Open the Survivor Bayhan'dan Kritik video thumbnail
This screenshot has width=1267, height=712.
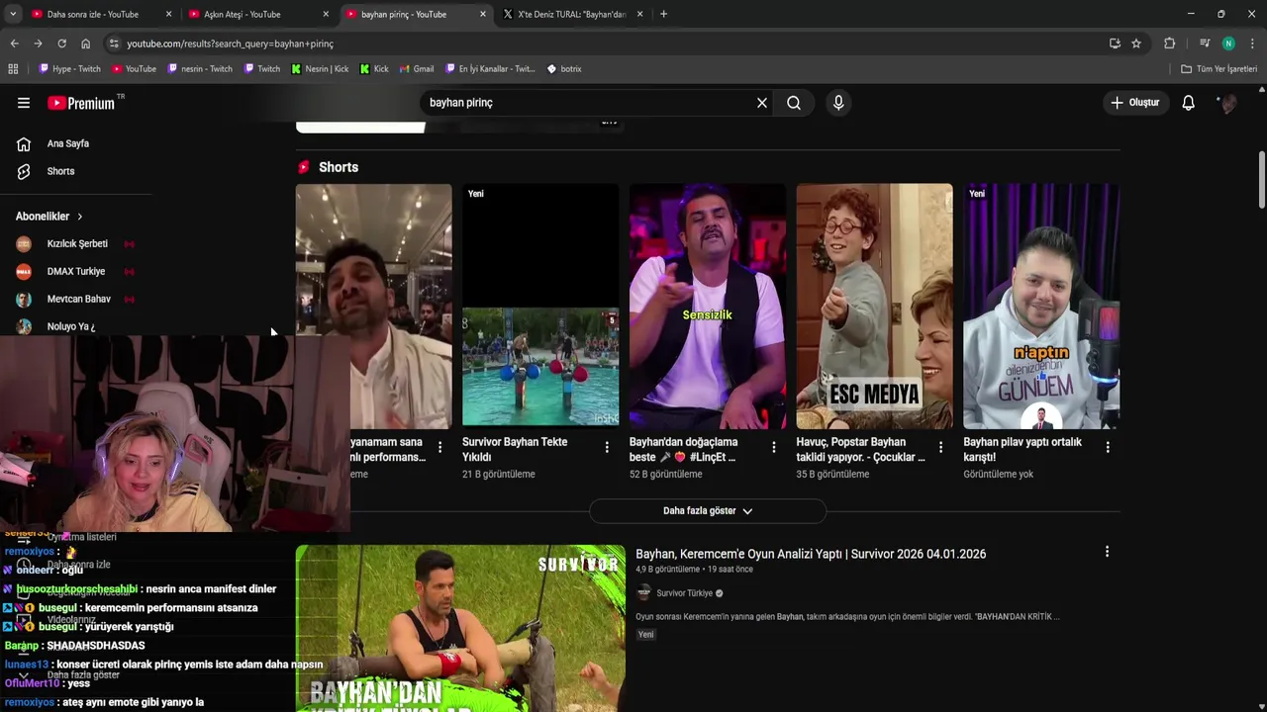click(460, 629)
